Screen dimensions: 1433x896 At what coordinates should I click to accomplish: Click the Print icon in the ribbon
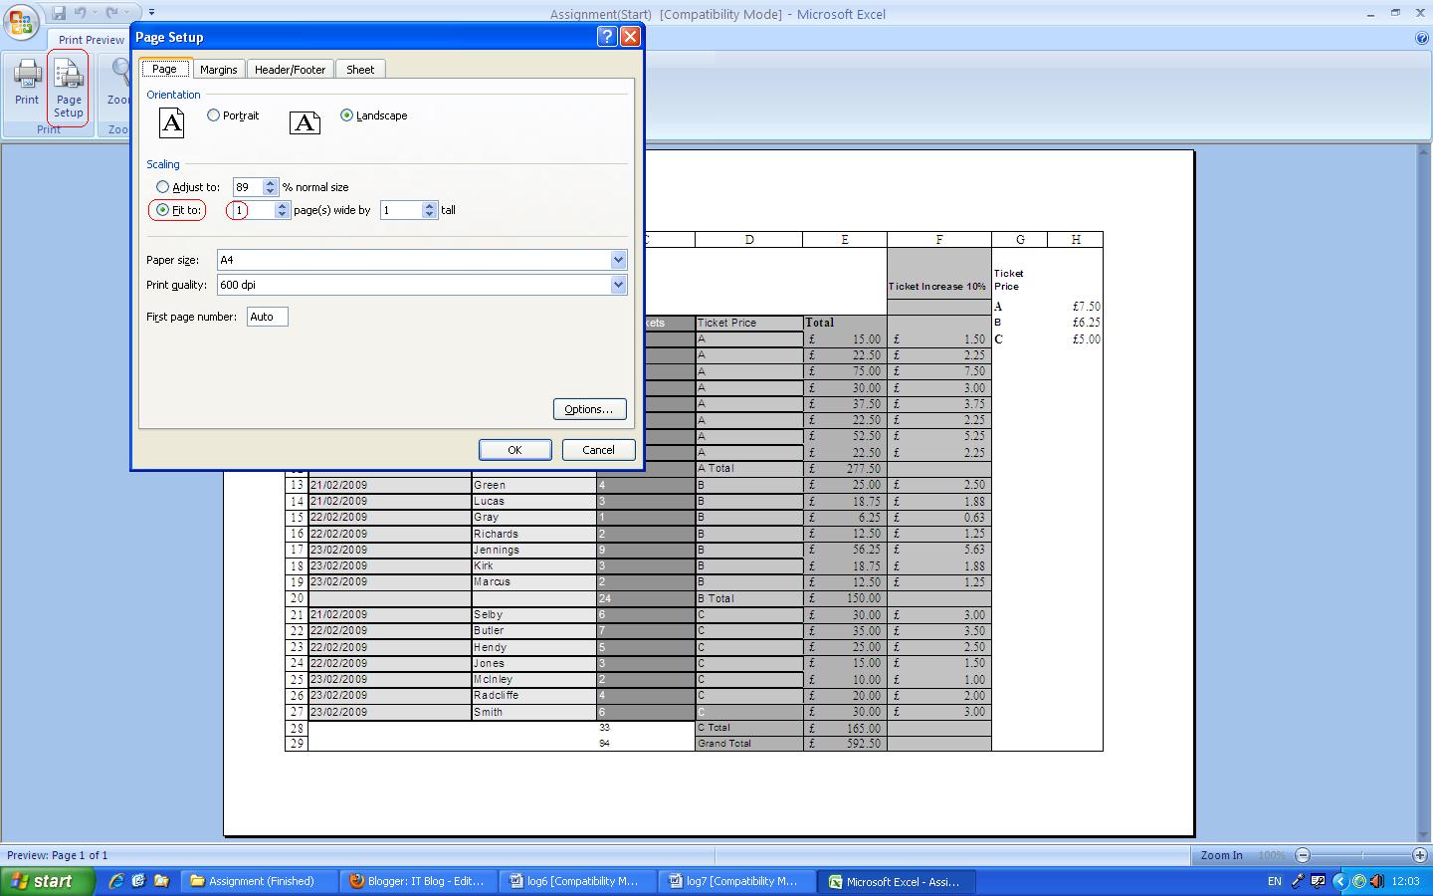27,82
